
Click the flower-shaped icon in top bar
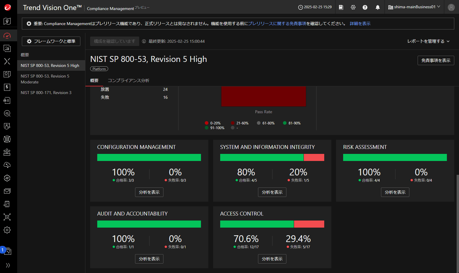353,7
